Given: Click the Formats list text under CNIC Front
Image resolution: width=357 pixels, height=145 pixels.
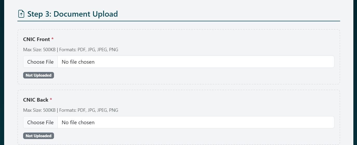Looking at the screenshot, I should (x=89, y=50).
